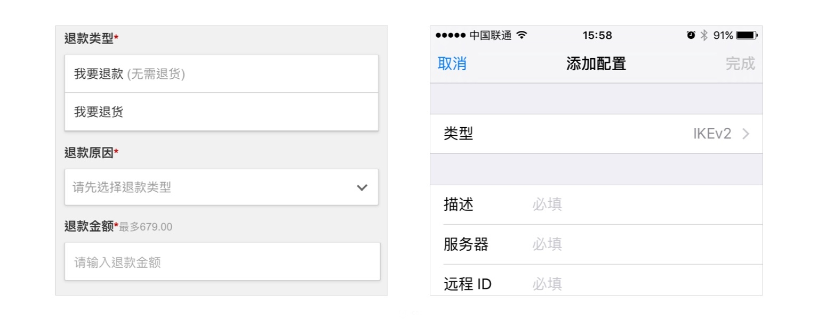The width and height of the screenshot is (818, 321).
Task: Select the 我要退货 option
Action: [x=222, y=112]
